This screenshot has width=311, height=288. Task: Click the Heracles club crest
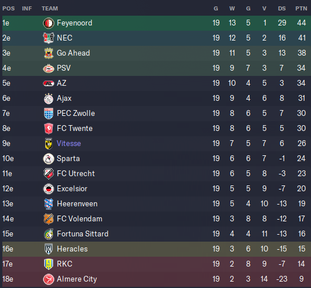tap(49, 249)
